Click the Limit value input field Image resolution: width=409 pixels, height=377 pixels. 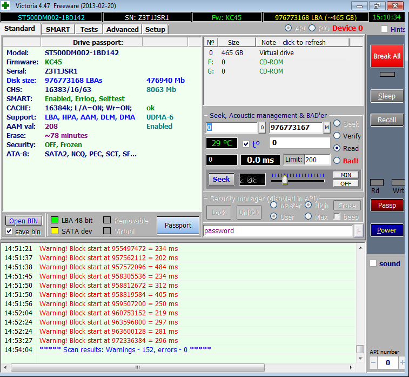tap(317, 160)
